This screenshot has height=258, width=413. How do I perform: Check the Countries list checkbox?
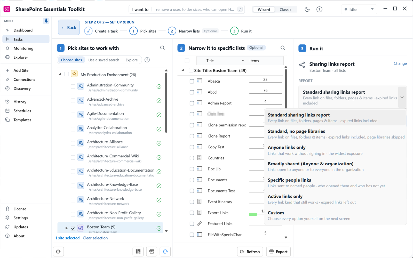click(x=192, y=158)
